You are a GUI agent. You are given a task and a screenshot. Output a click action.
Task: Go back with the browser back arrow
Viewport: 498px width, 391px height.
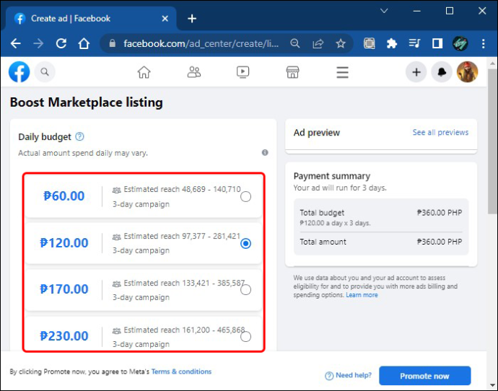(x=16, y=43)
